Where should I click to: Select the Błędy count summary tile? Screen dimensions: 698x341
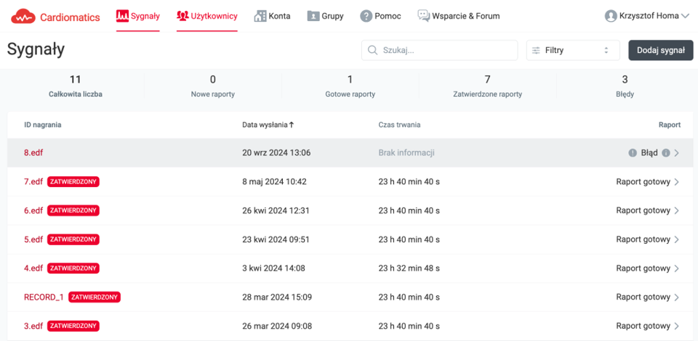coord(625,86)
